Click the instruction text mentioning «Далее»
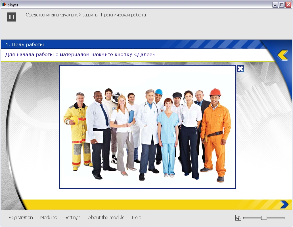 coord(80,54)
